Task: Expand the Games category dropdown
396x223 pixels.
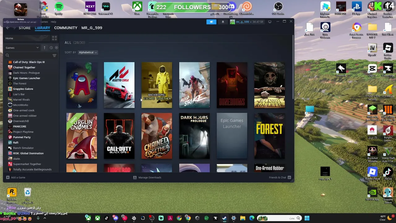Action: click(x=22, y=48)
